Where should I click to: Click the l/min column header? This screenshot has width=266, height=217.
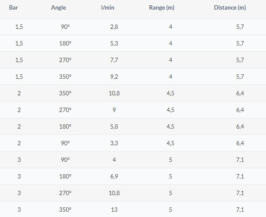tap(108, 7)
